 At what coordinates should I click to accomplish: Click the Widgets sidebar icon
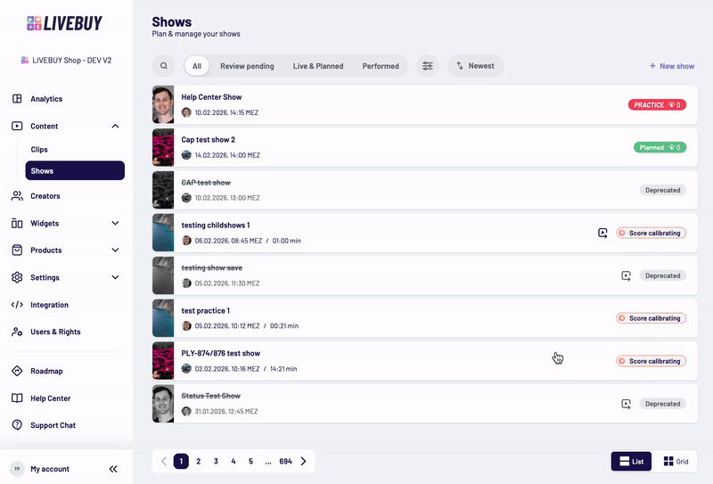pos(17,224)
